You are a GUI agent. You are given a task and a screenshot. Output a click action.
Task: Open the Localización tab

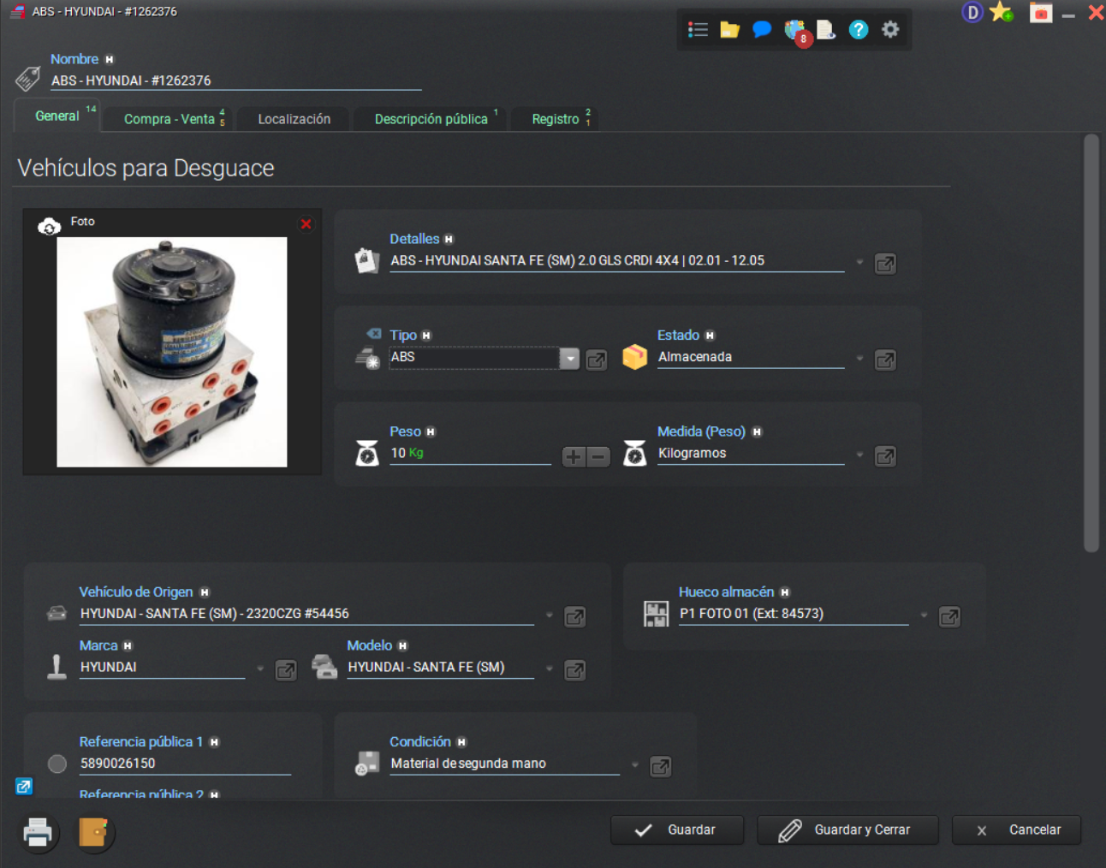click(294, 119)
